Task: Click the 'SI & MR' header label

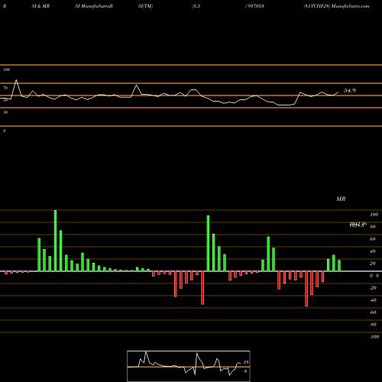Action: pyautogui.click(x=40, y=6)
